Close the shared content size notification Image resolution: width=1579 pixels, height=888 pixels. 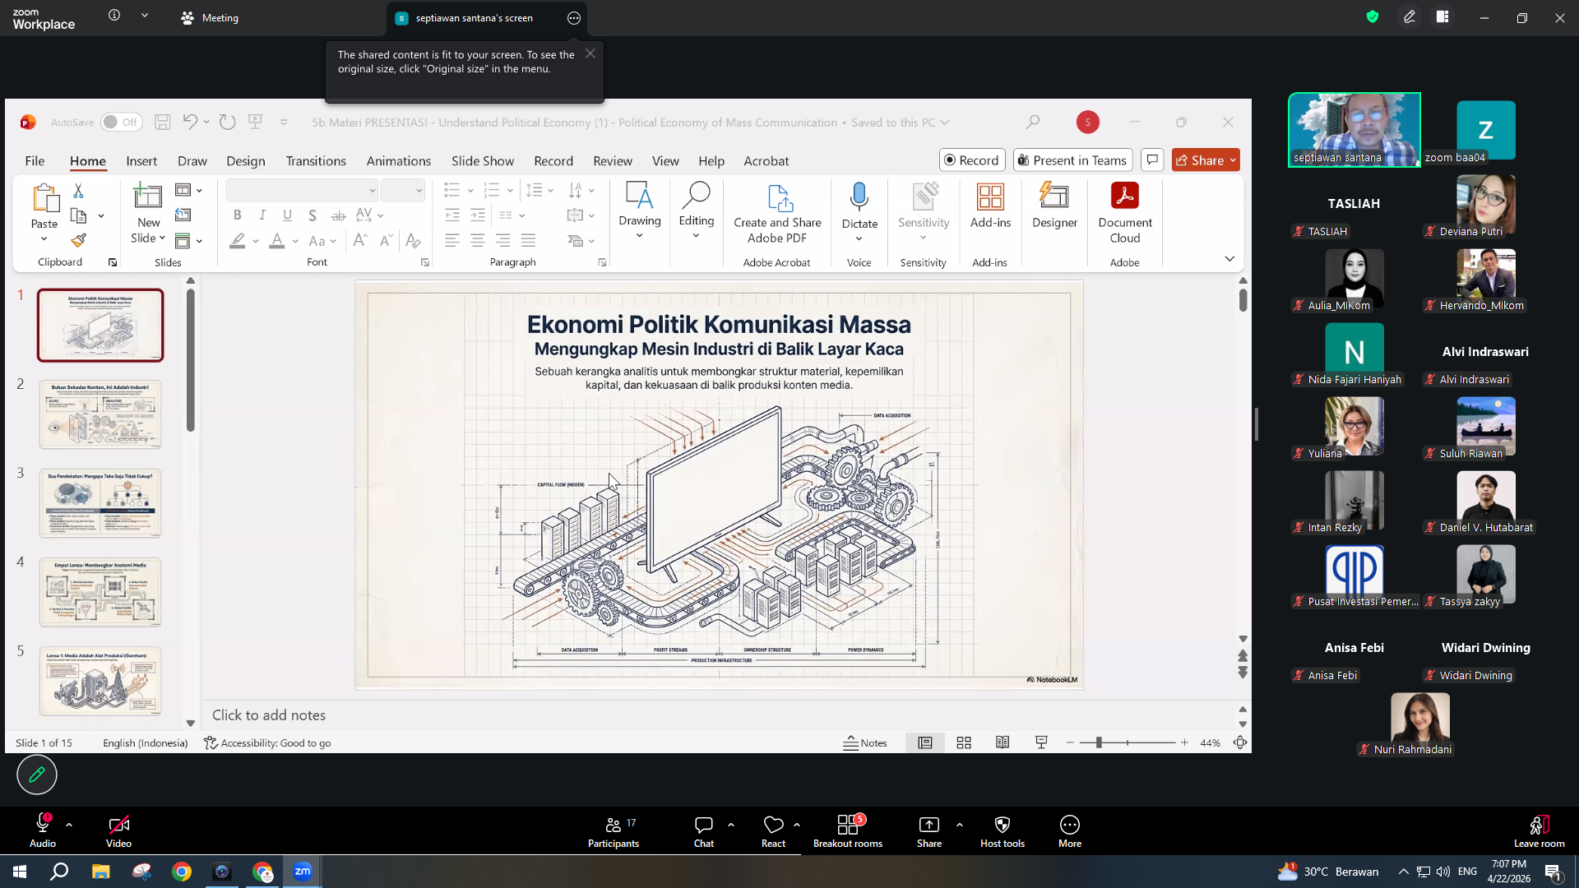click(590, 53)
